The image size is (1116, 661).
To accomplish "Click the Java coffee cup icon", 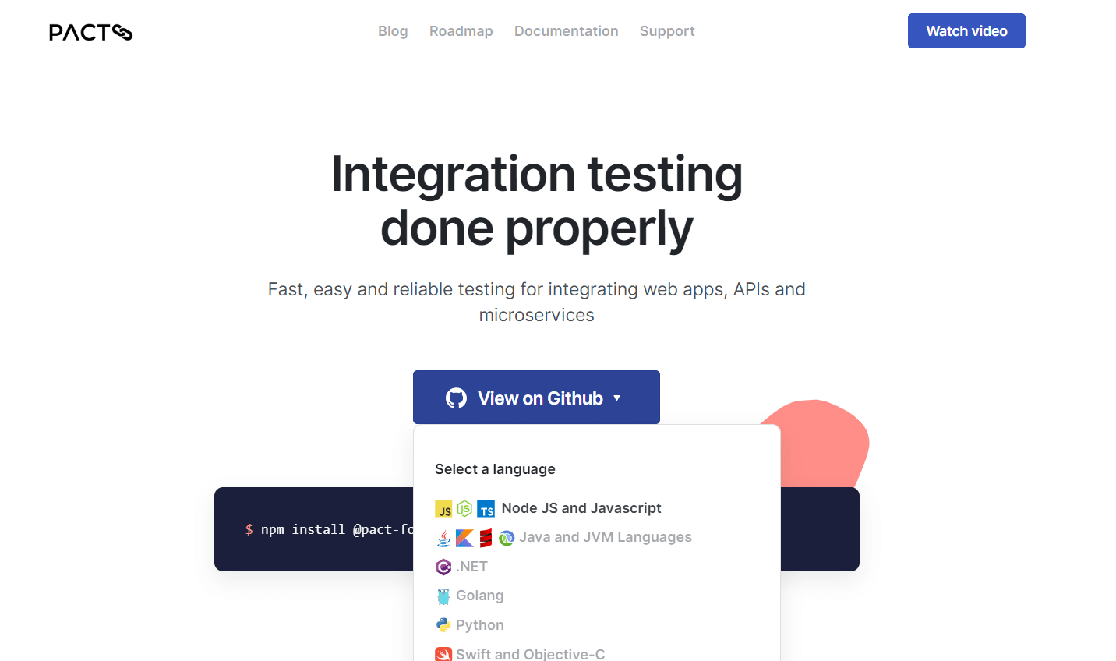I will [x=442, y=537].
